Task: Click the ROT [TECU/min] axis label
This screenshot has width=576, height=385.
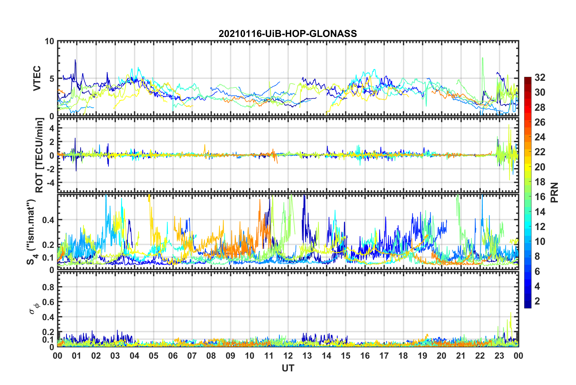Action: pos(39,155)
